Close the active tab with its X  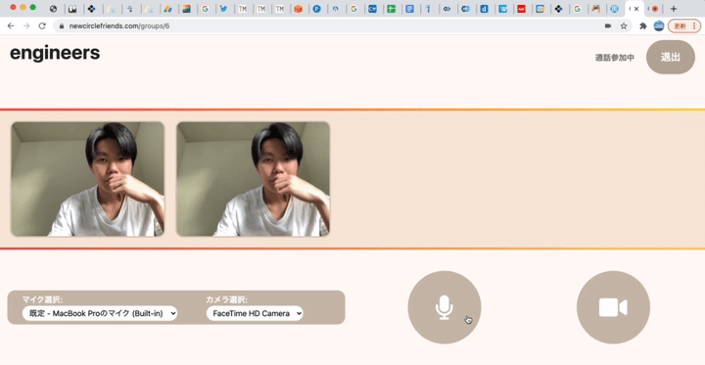pyautogui.click(x=636, y=9)
